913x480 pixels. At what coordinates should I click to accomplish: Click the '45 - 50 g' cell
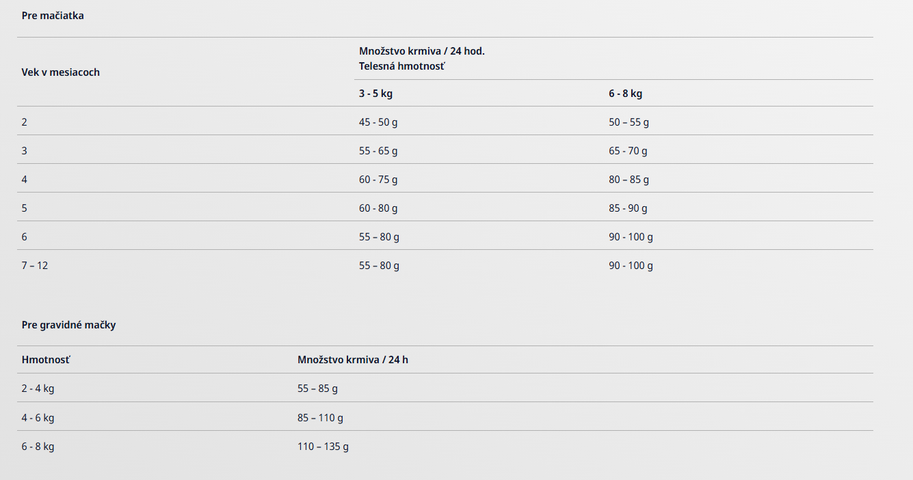378,122
